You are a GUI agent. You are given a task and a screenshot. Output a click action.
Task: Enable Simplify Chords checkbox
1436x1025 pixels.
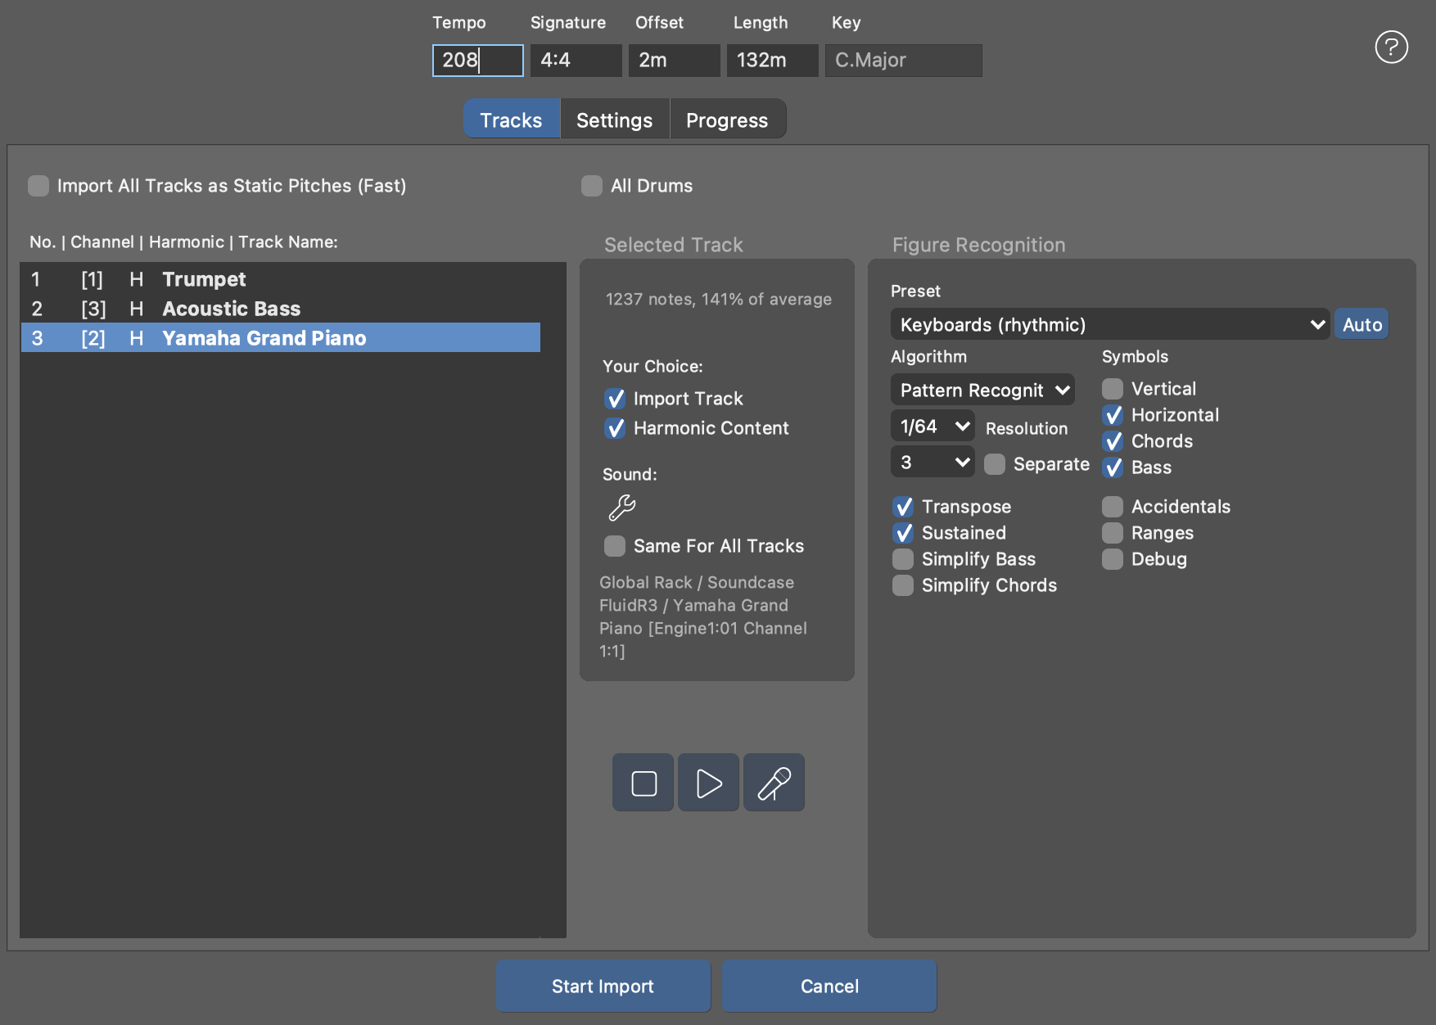point(903,585)
